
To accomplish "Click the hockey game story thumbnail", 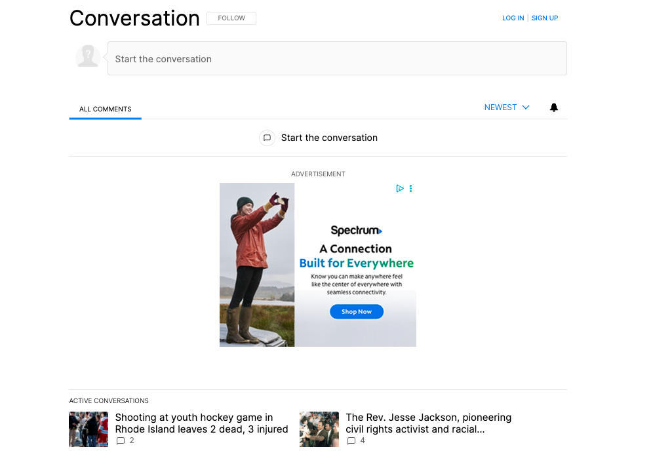I will click(89, 429).
